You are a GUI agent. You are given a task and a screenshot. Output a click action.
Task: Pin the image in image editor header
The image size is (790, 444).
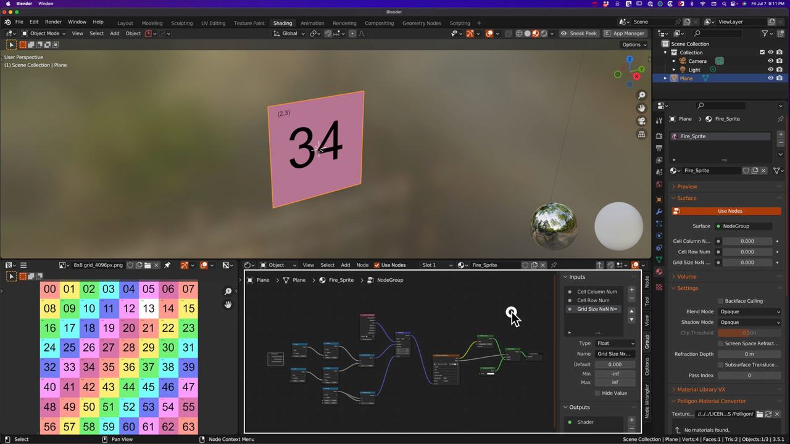(x=167, y=265)
